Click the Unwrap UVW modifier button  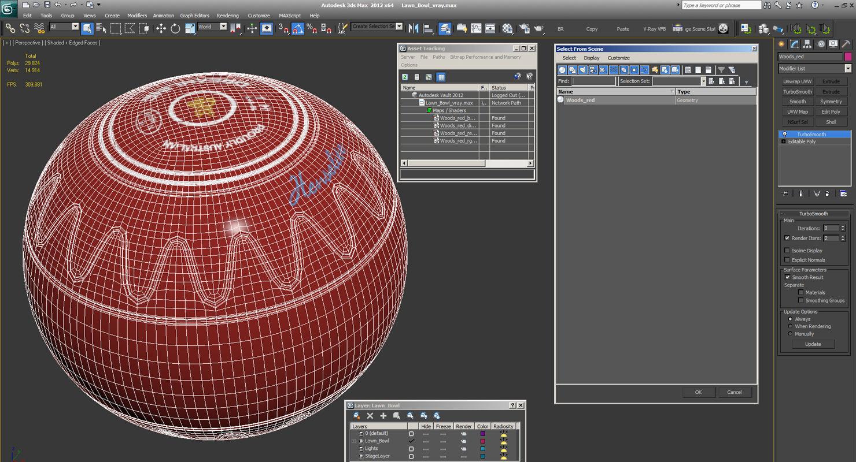tap(798, 81)
